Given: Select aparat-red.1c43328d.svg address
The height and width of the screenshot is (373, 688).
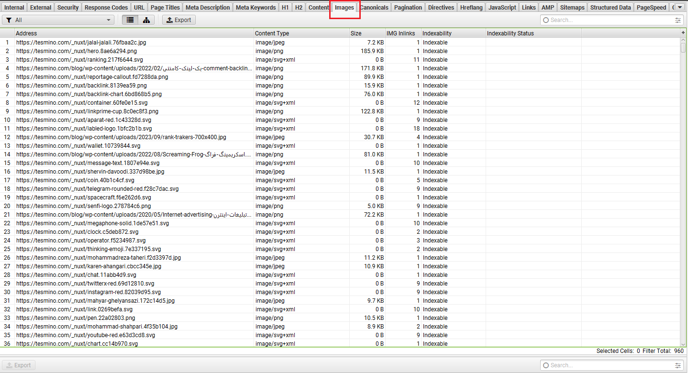Looking at the screenshot, I should [x=84, y=120].
